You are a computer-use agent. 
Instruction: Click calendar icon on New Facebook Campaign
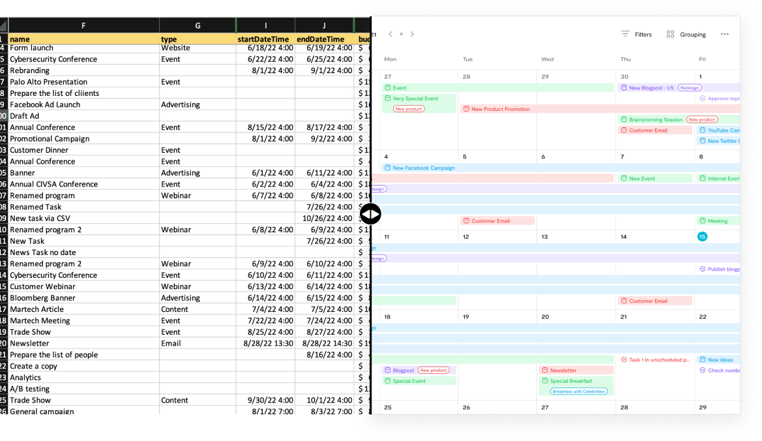(x=387, y=168)
